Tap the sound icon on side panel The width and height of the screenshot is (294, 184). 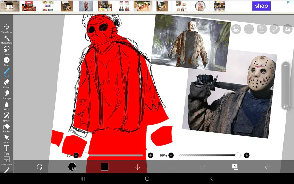click(286, 106)
